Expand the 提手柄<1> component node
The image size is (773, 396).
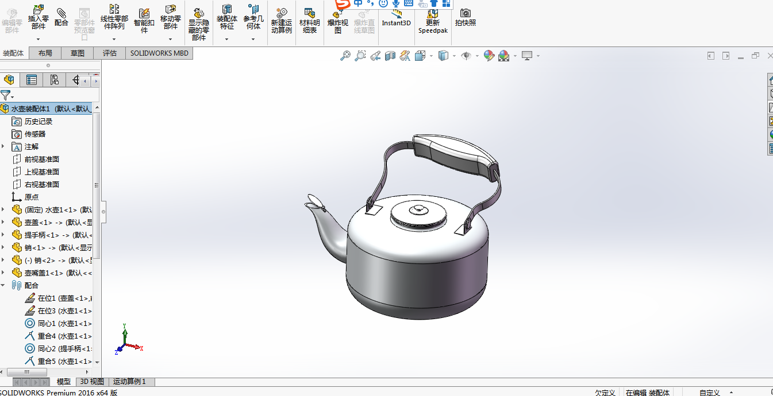[x=3, y=235]
